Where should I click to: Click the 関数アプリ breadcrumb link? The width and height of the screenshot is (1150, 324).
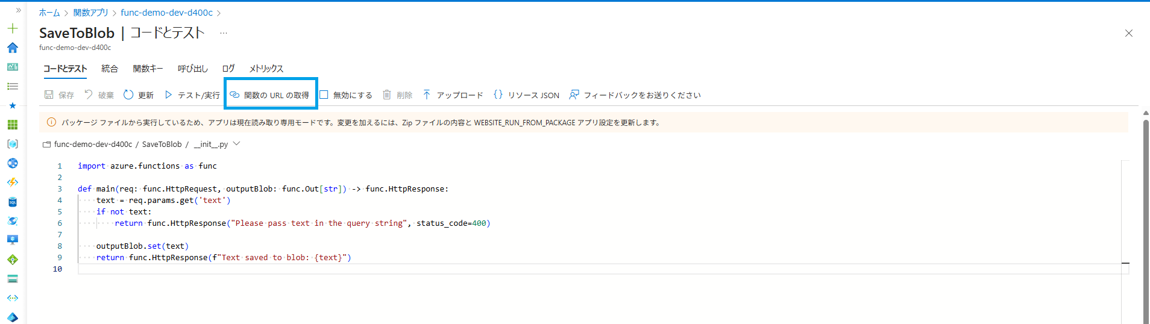tap(90, 13)
